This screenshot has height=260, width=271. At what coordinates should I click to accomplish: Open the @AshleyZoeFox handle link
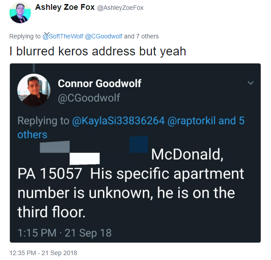pyautogui.click(x=120, y=8)
